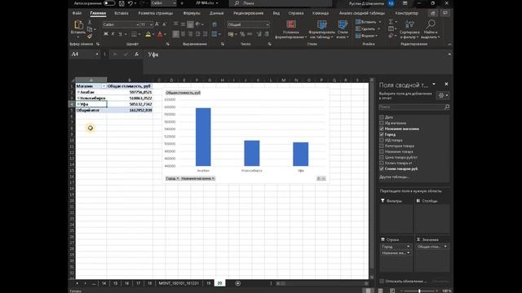Switch to the Данные tab
The height and width of the screenshot is (293, 522).
click(x=216, y=13)
